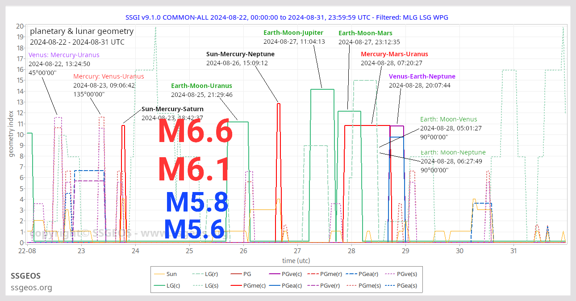Toggle off the PGve(s) legend series
The image size is (576, 301).
point(390,274)
